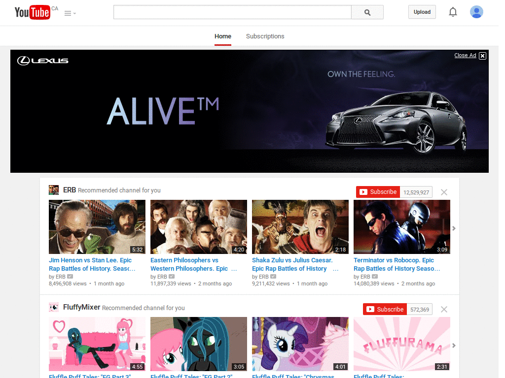Focus the YouTube search field
Viewport: 505px width, 378px height.
coord(232,12)
